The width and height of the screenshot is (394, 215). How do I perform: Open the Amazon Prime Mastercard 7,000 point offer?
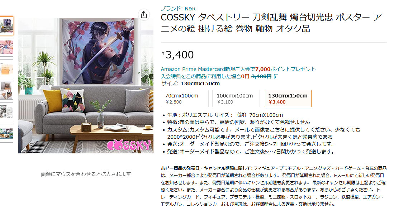pyautogui.click(x=238, y=69)
